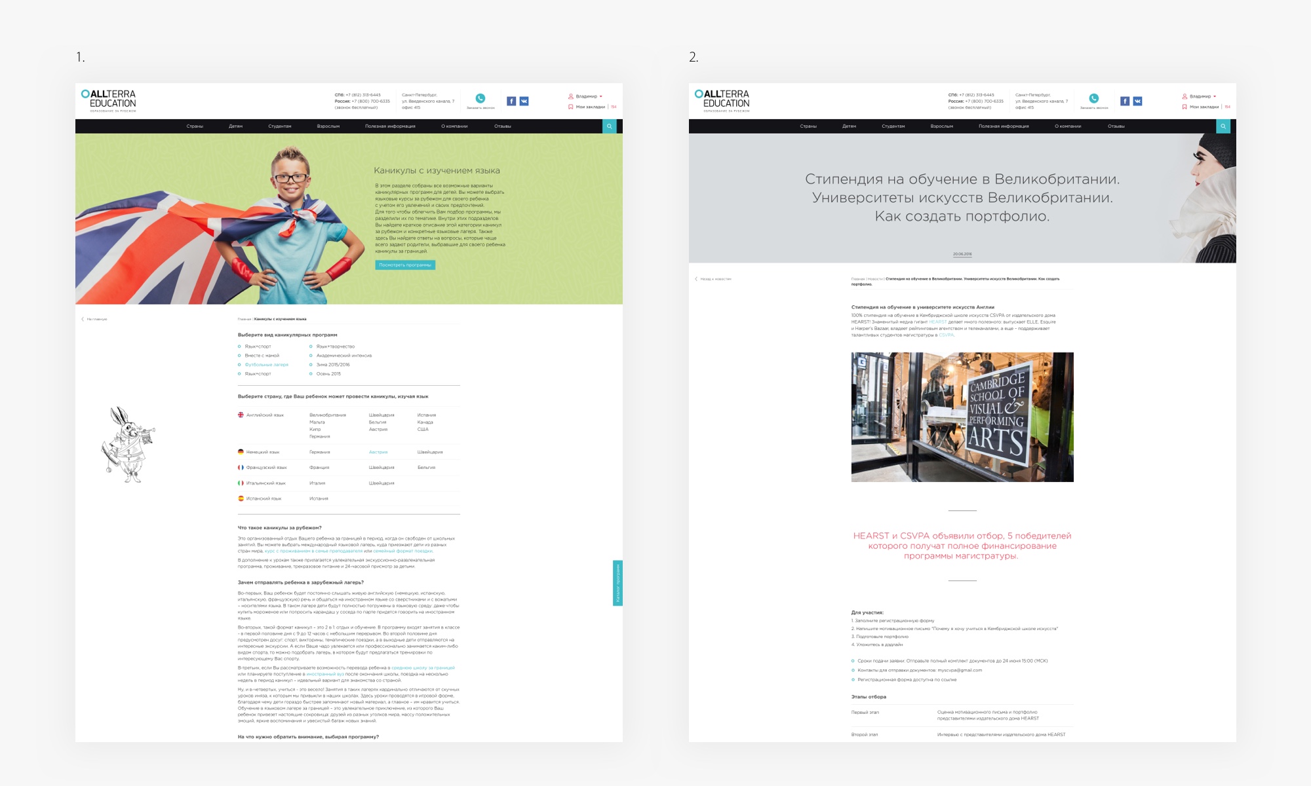Image resolution: width=1311 pixels, height=786 pixels.
Task: Click the German flag next to Немецкий язык
Action: pos(241,452)
